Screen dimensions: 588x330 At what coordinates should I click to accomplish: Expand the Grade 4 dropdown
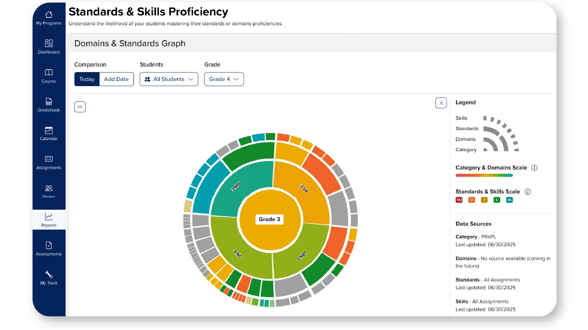click(224, 79)
